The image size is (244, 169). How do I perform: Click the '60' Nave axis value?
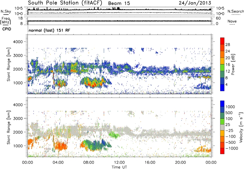click(218, 18)
